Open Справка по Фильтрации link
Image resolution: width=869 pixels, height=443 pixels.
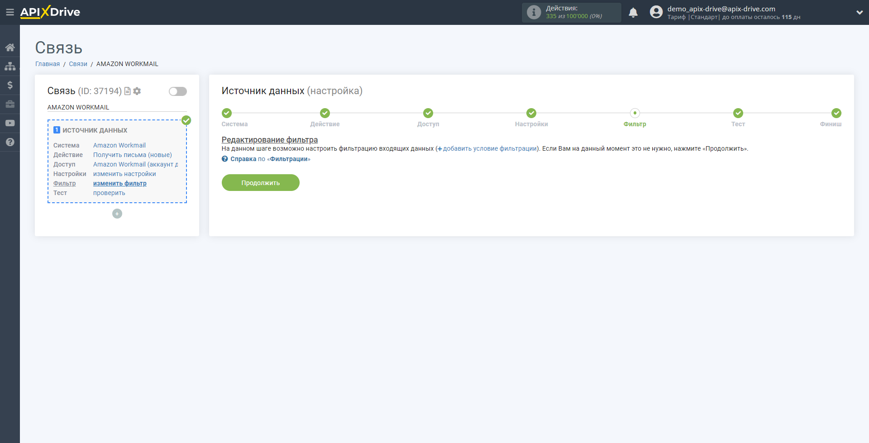tap(270, 159)
